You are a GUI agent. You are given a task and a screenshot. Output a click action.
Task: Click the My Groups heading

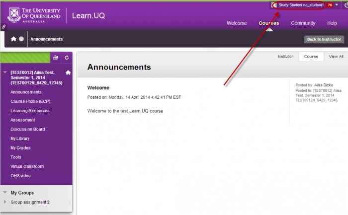tap(22, 193)
